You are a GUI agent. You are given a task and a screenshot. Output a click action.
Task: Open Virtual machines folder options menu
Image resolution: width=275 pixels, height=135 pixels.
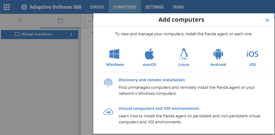(x=71, y=34)
